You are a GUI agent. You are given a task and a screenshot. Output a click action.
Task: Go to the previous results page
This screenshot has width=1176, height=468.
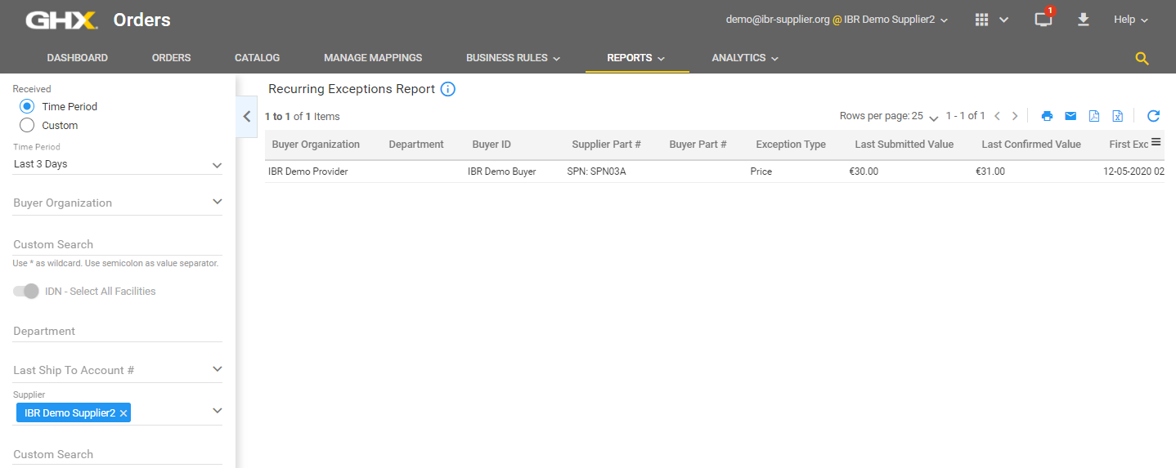point(997,116)
